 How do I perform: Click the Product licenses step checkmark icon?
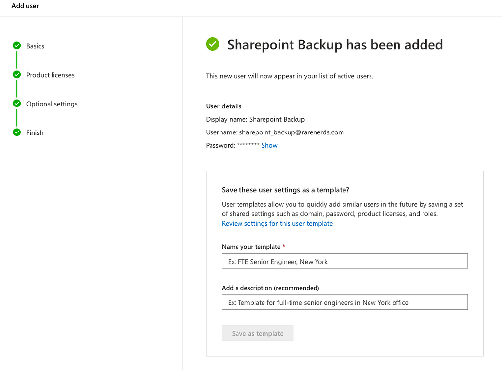17,75
